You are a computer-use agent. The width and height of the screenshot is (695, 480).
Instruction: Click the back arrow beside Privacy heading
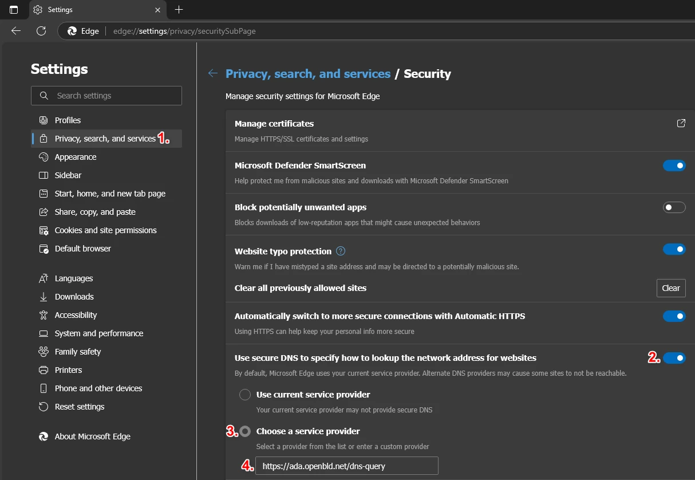(x=213, y=73)
